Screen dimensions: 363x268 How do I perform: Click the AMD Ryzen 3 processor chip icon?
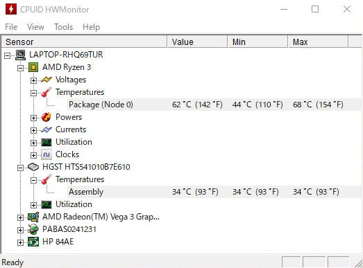tap(33, 67)
